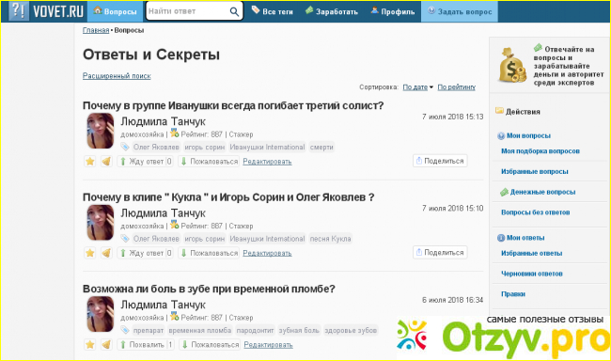611x361 pixels.
Task: Sort questions По рейтингу
Action: [456, 87]
